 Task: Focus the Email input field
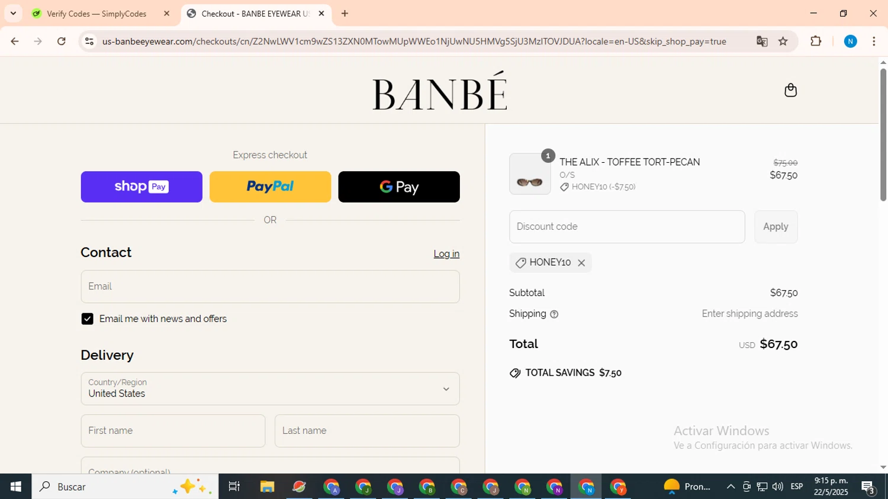[270, 286]
